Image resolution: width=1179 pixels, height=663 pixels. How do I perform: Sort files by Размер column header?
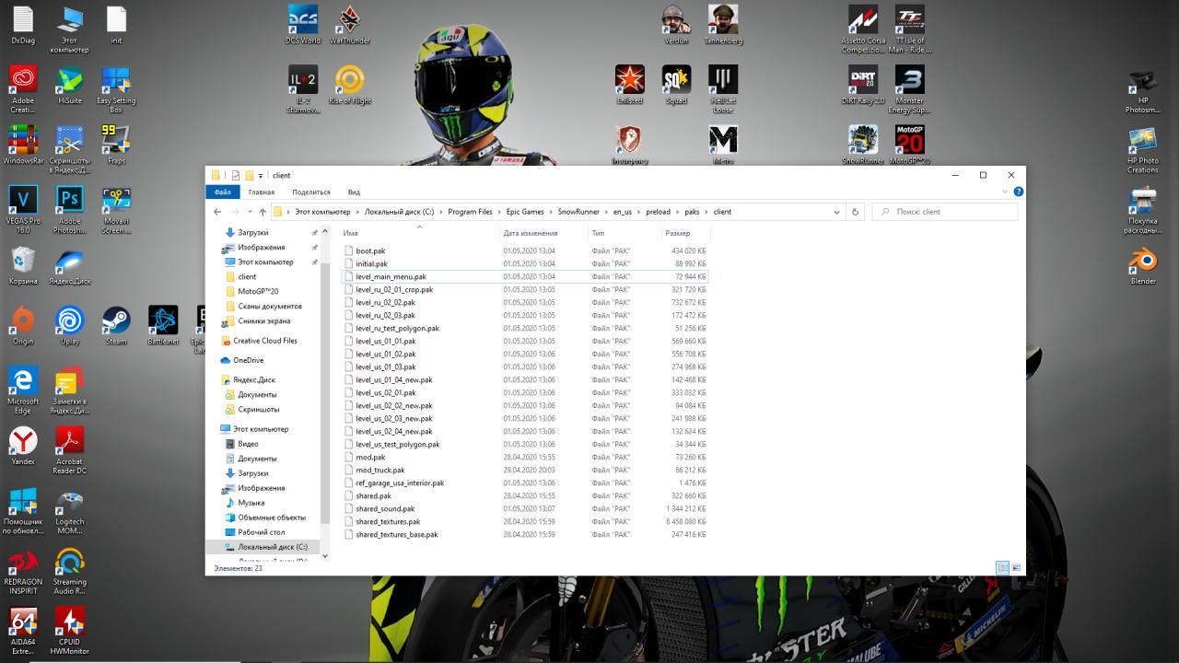point(677,233)
